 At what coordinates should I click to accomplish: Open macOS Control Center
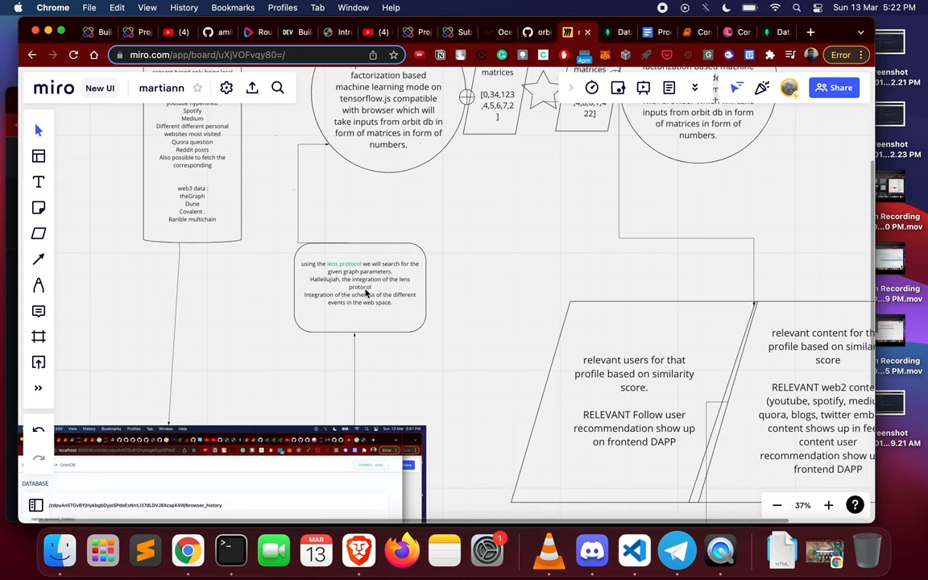tap(818, 8)
